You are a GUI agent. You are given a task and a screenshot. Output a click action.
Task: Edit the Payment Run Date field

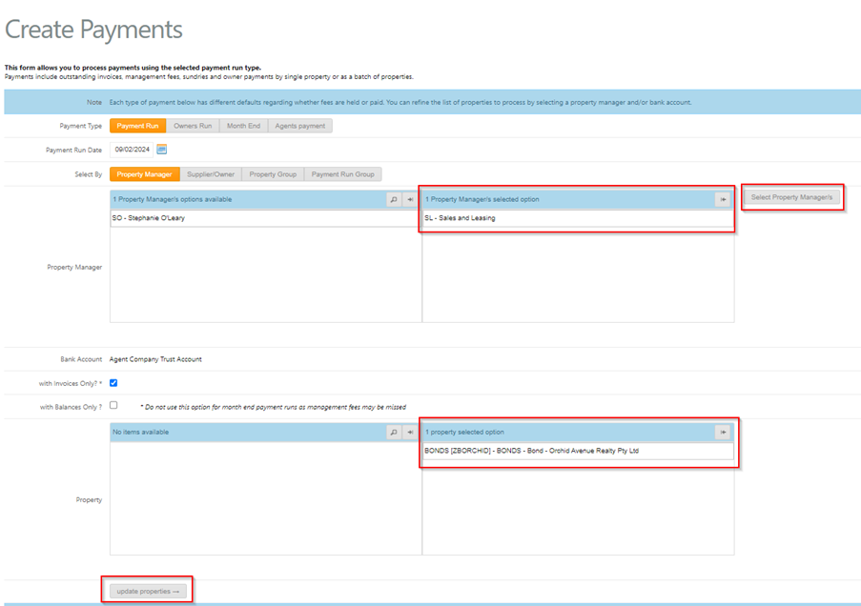pyautogui.click(x=132, y=150)
